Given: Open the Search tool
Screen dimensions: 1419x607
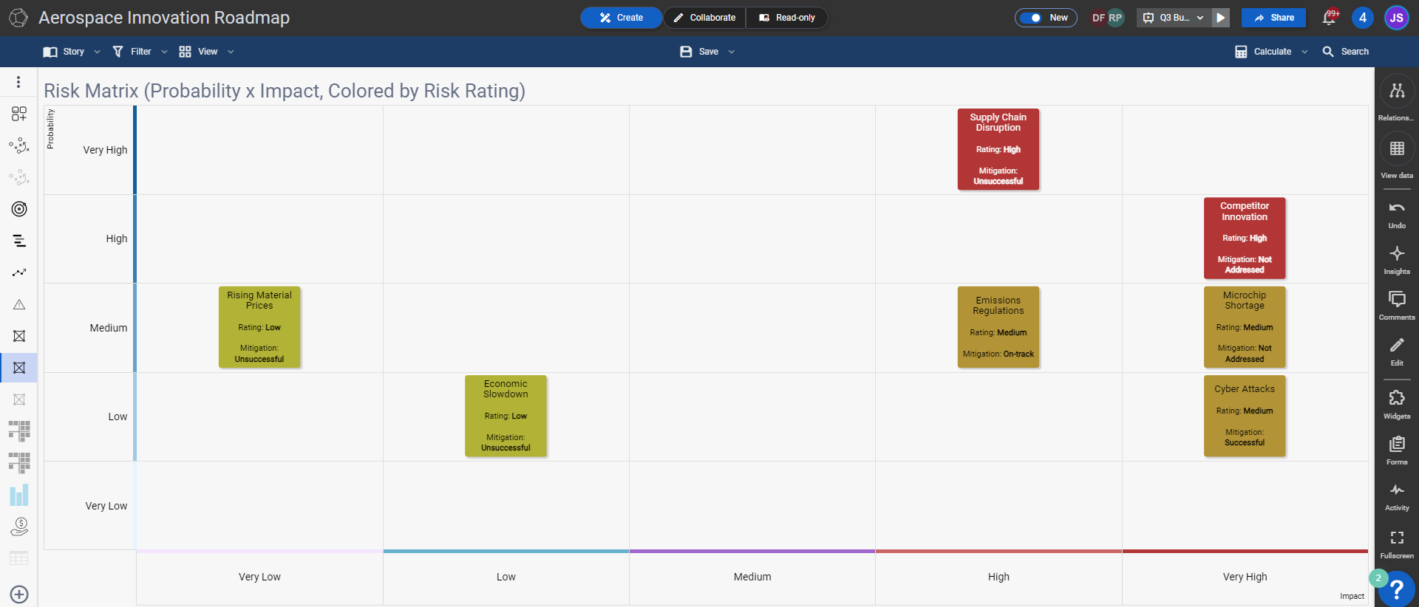Looking at the screenshot, I should (x=1345, y=52).
